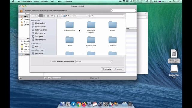192x108 pixels.
Task: Select the Legacy Mac Proxy mounted volume
Action: coord(174,71)
